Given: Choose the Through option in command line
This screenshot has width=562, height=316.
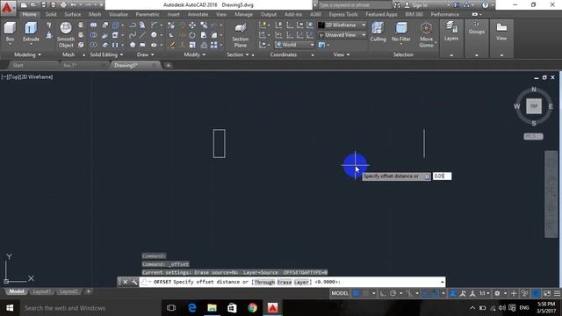Looking at the screenshot, I should coord(264,282).
